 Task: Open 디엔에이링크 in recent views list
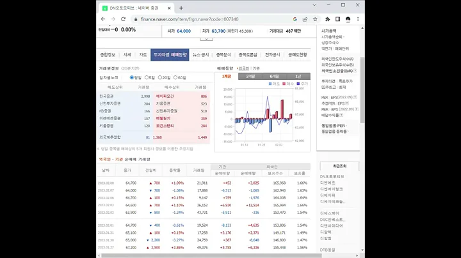coord(332,189)
